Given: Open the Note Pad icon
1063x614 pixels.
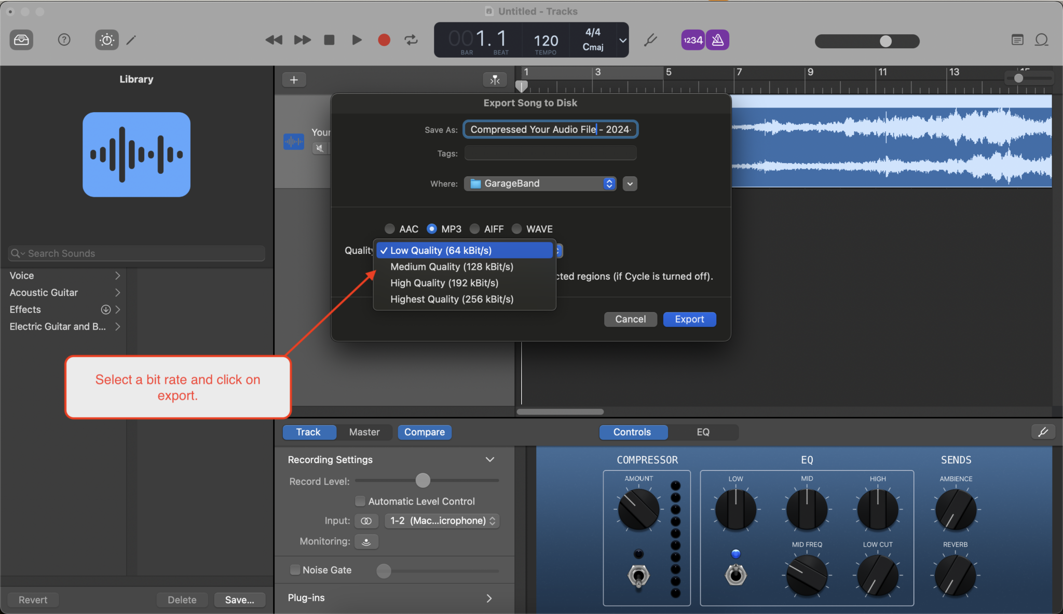Looking at the screenshot, I should tap(1017, 40).
